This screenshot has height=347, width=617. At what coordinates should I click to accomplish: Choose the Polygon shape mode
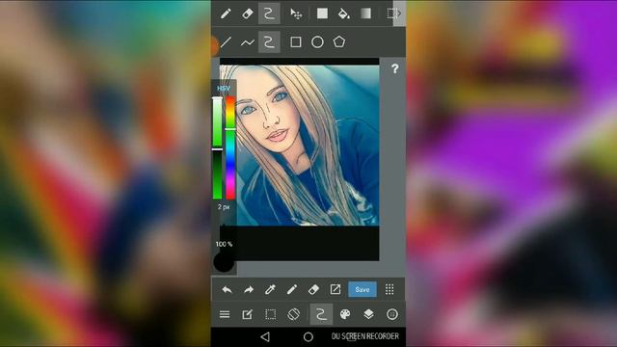339,41
